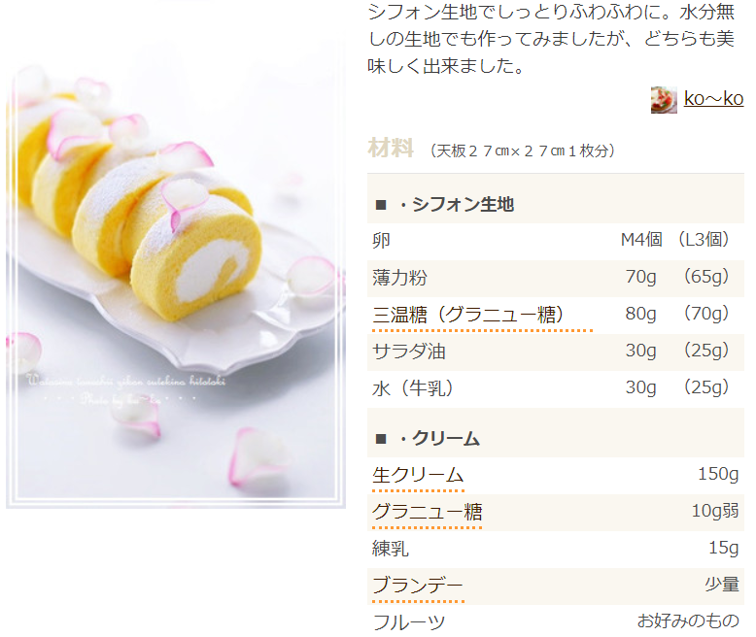Click the 150g quantity for 生クリーム

click(x=718, y=474)
